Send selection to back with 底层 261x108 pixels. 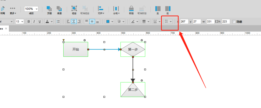pos(59,10)
